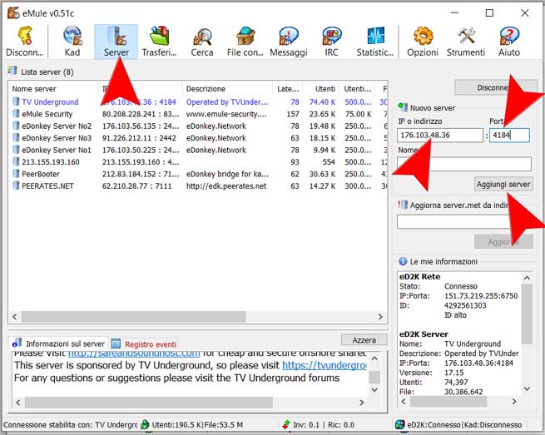
Task: Click 'Utenti:190.5 K|File:53.5 M' status text
Action: click(197, 424)
